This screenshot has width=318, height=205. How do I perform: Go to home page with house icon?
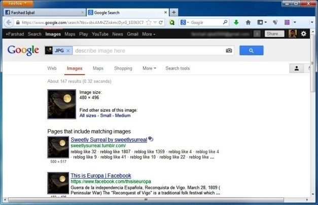[248, 22]
